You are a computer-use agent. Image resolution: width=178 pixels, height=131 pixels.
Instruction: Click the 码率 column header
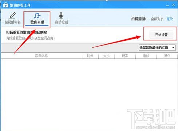click(x=125, y=56)
